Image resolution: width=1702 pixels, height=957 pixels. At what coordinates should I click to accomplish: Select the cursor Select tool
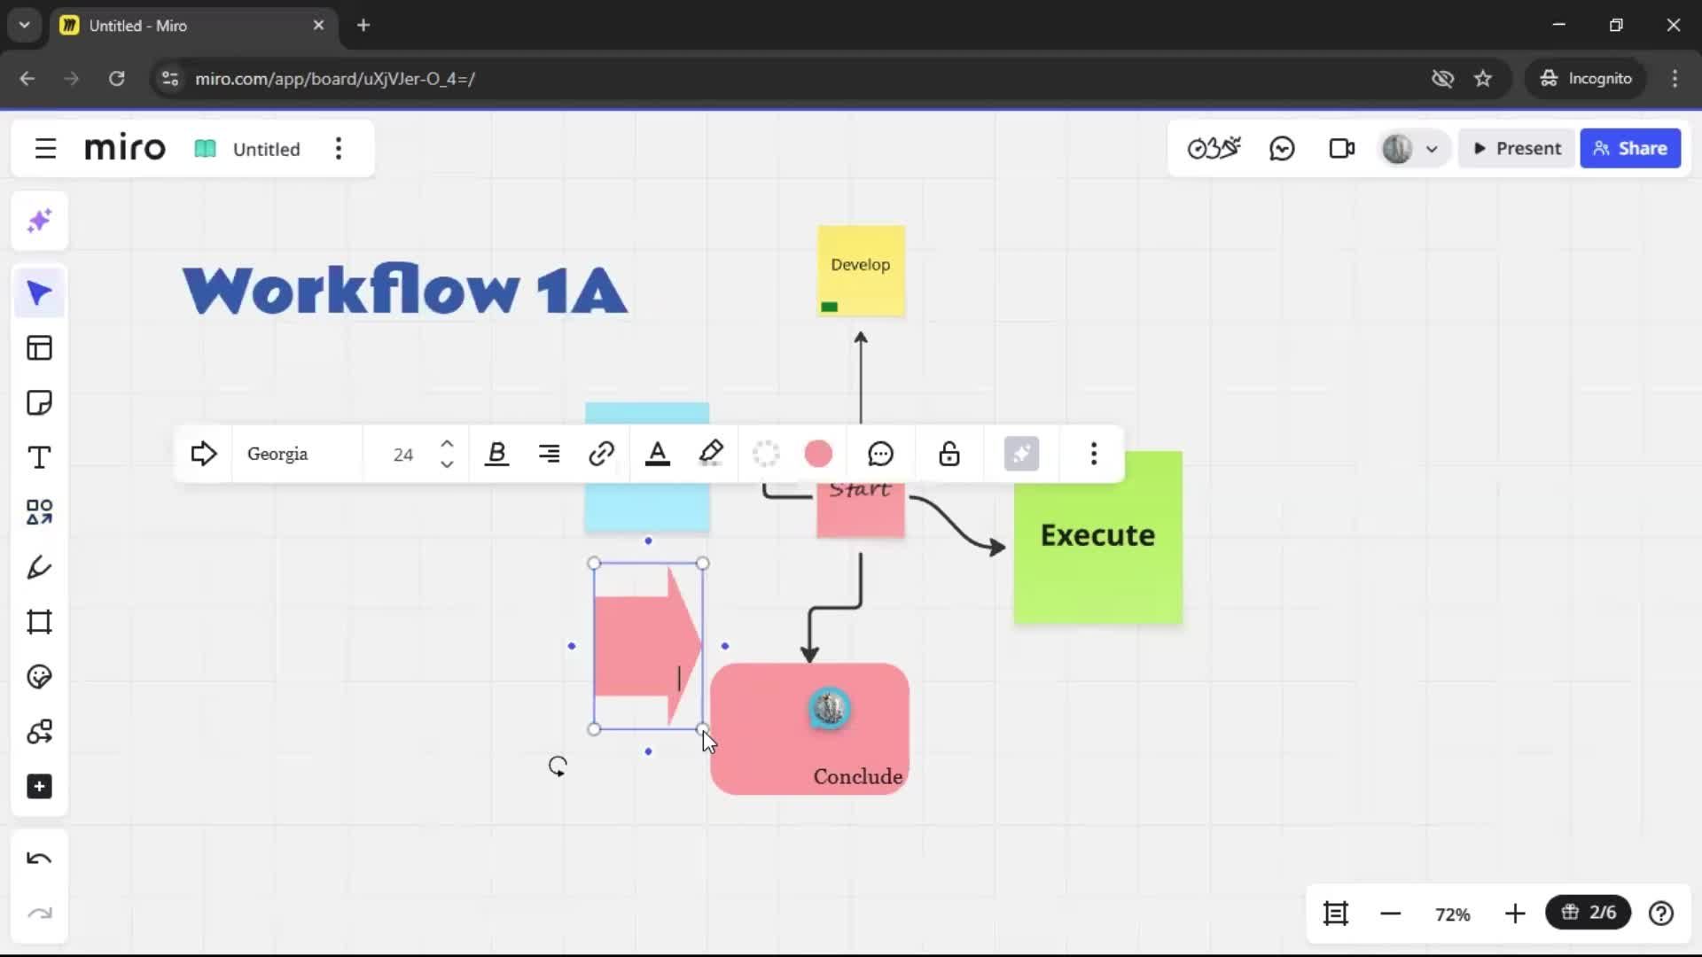point(39,293)
